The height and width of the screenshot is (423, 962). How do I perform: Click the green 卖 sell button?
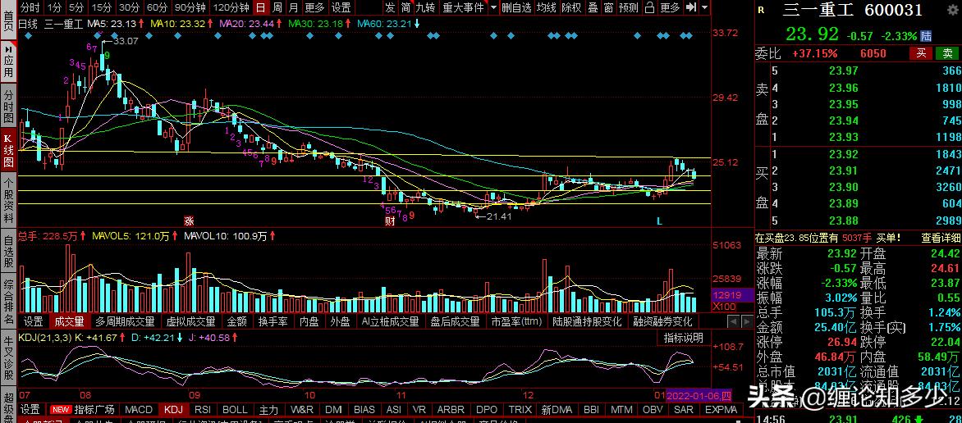tap(947, 53)
